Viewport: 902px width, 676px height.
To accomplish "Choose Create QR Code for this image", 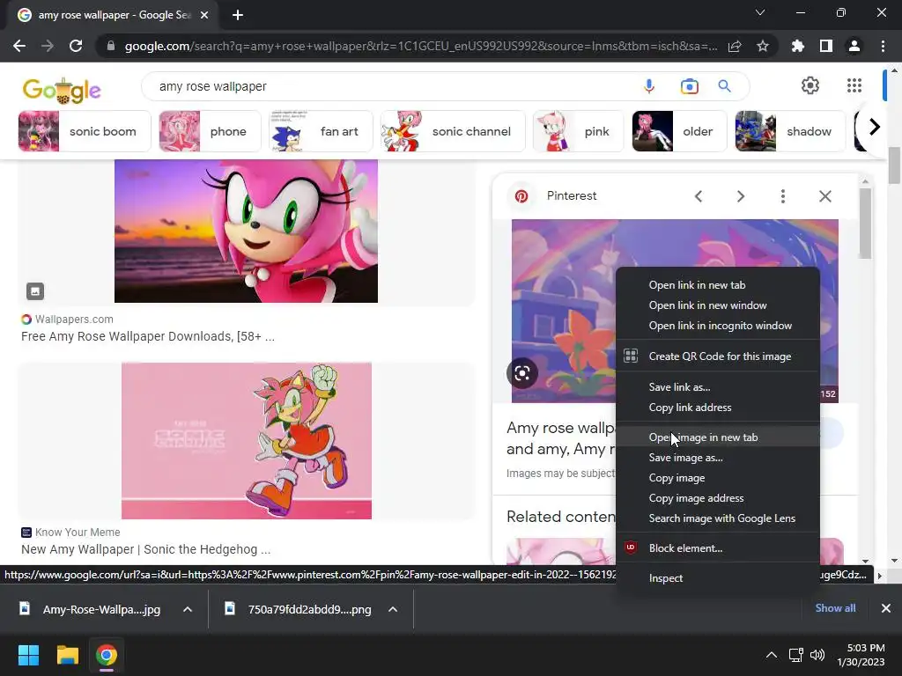I will pos(717,356).
